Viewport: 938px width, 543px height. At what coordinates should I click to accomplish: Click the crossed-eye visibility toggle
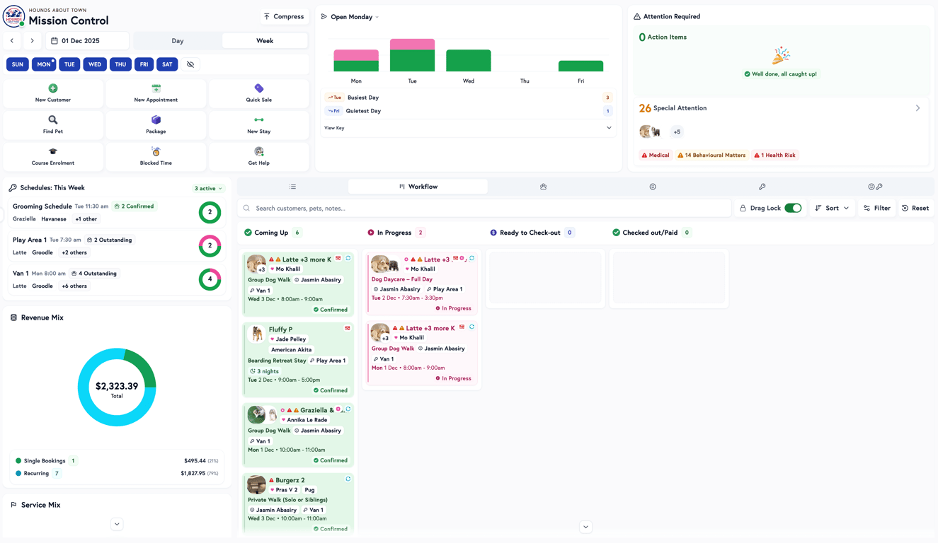click(190, 64)
